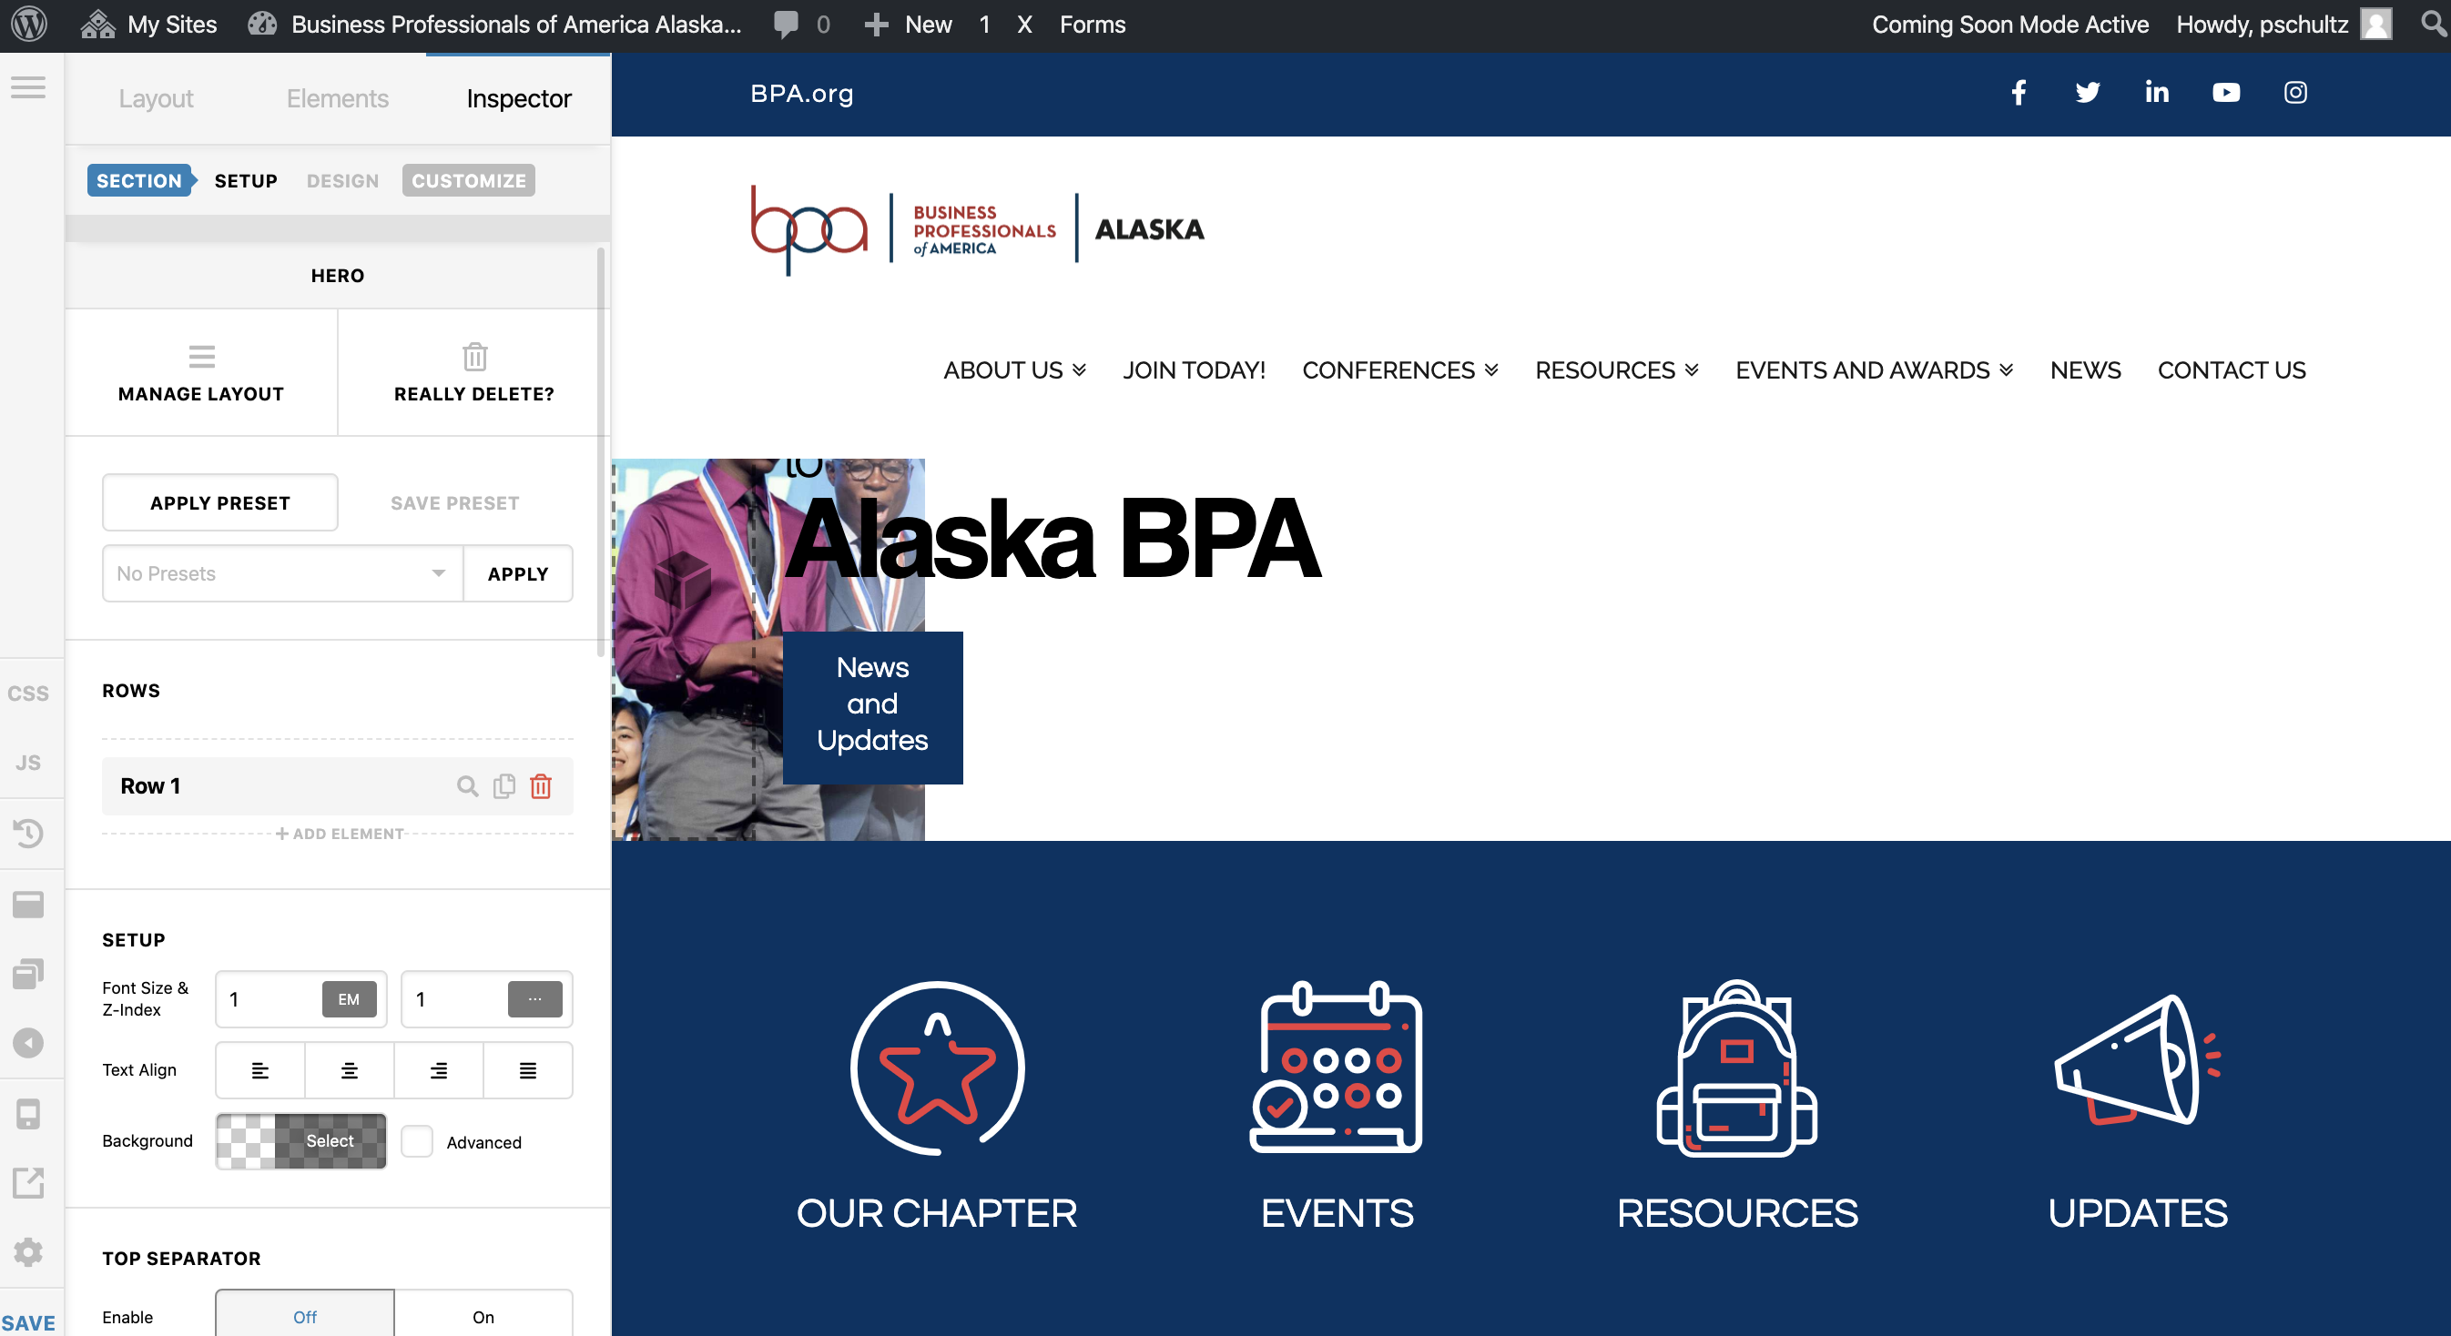2451x1336 pixels.
Task: Click the BPA.org top bar link
Action: (801, 93)
